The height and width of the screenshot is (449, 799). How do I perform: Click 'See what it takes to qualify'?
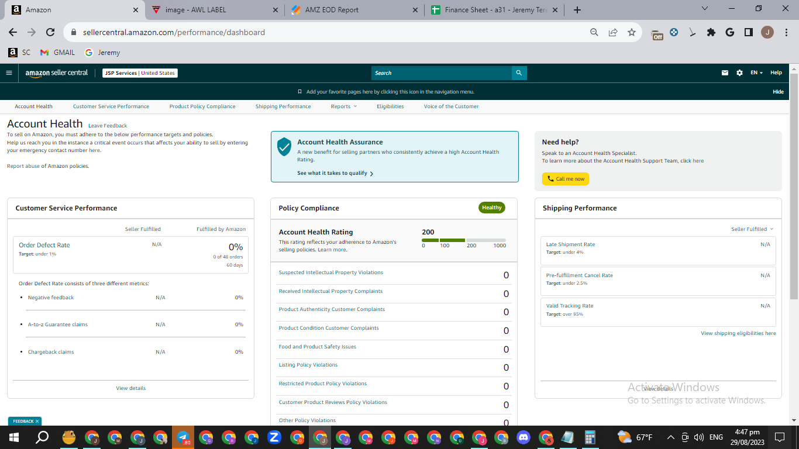point(335,173)
